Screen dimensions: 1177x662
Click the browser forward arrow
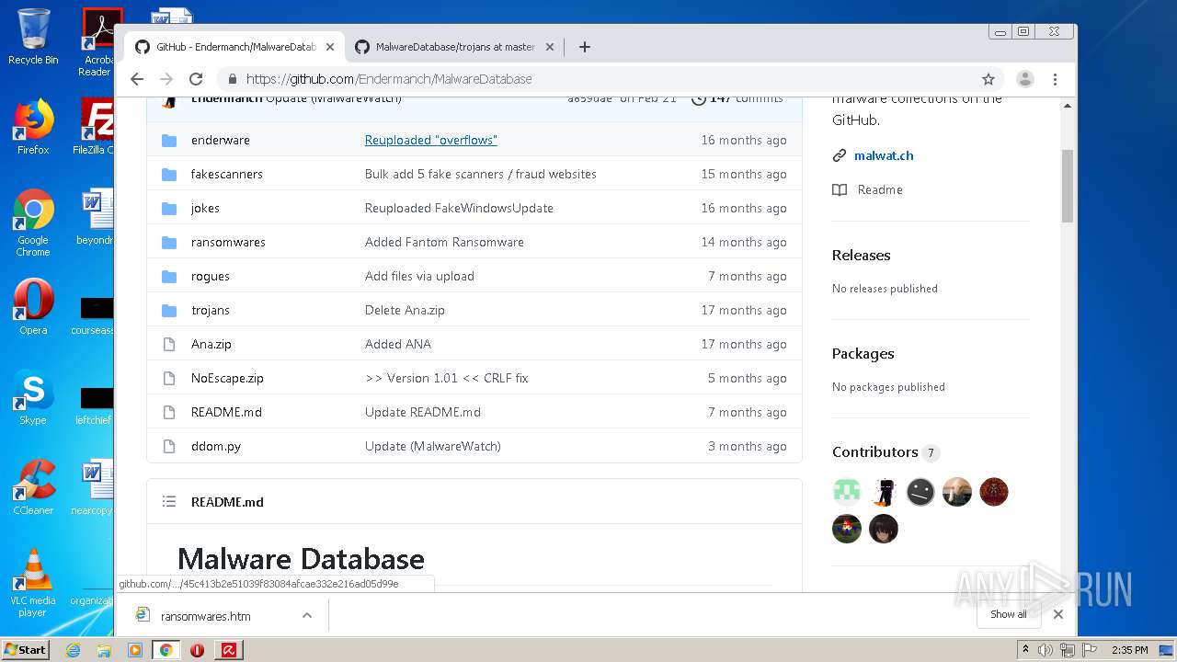tap(166, 79)
